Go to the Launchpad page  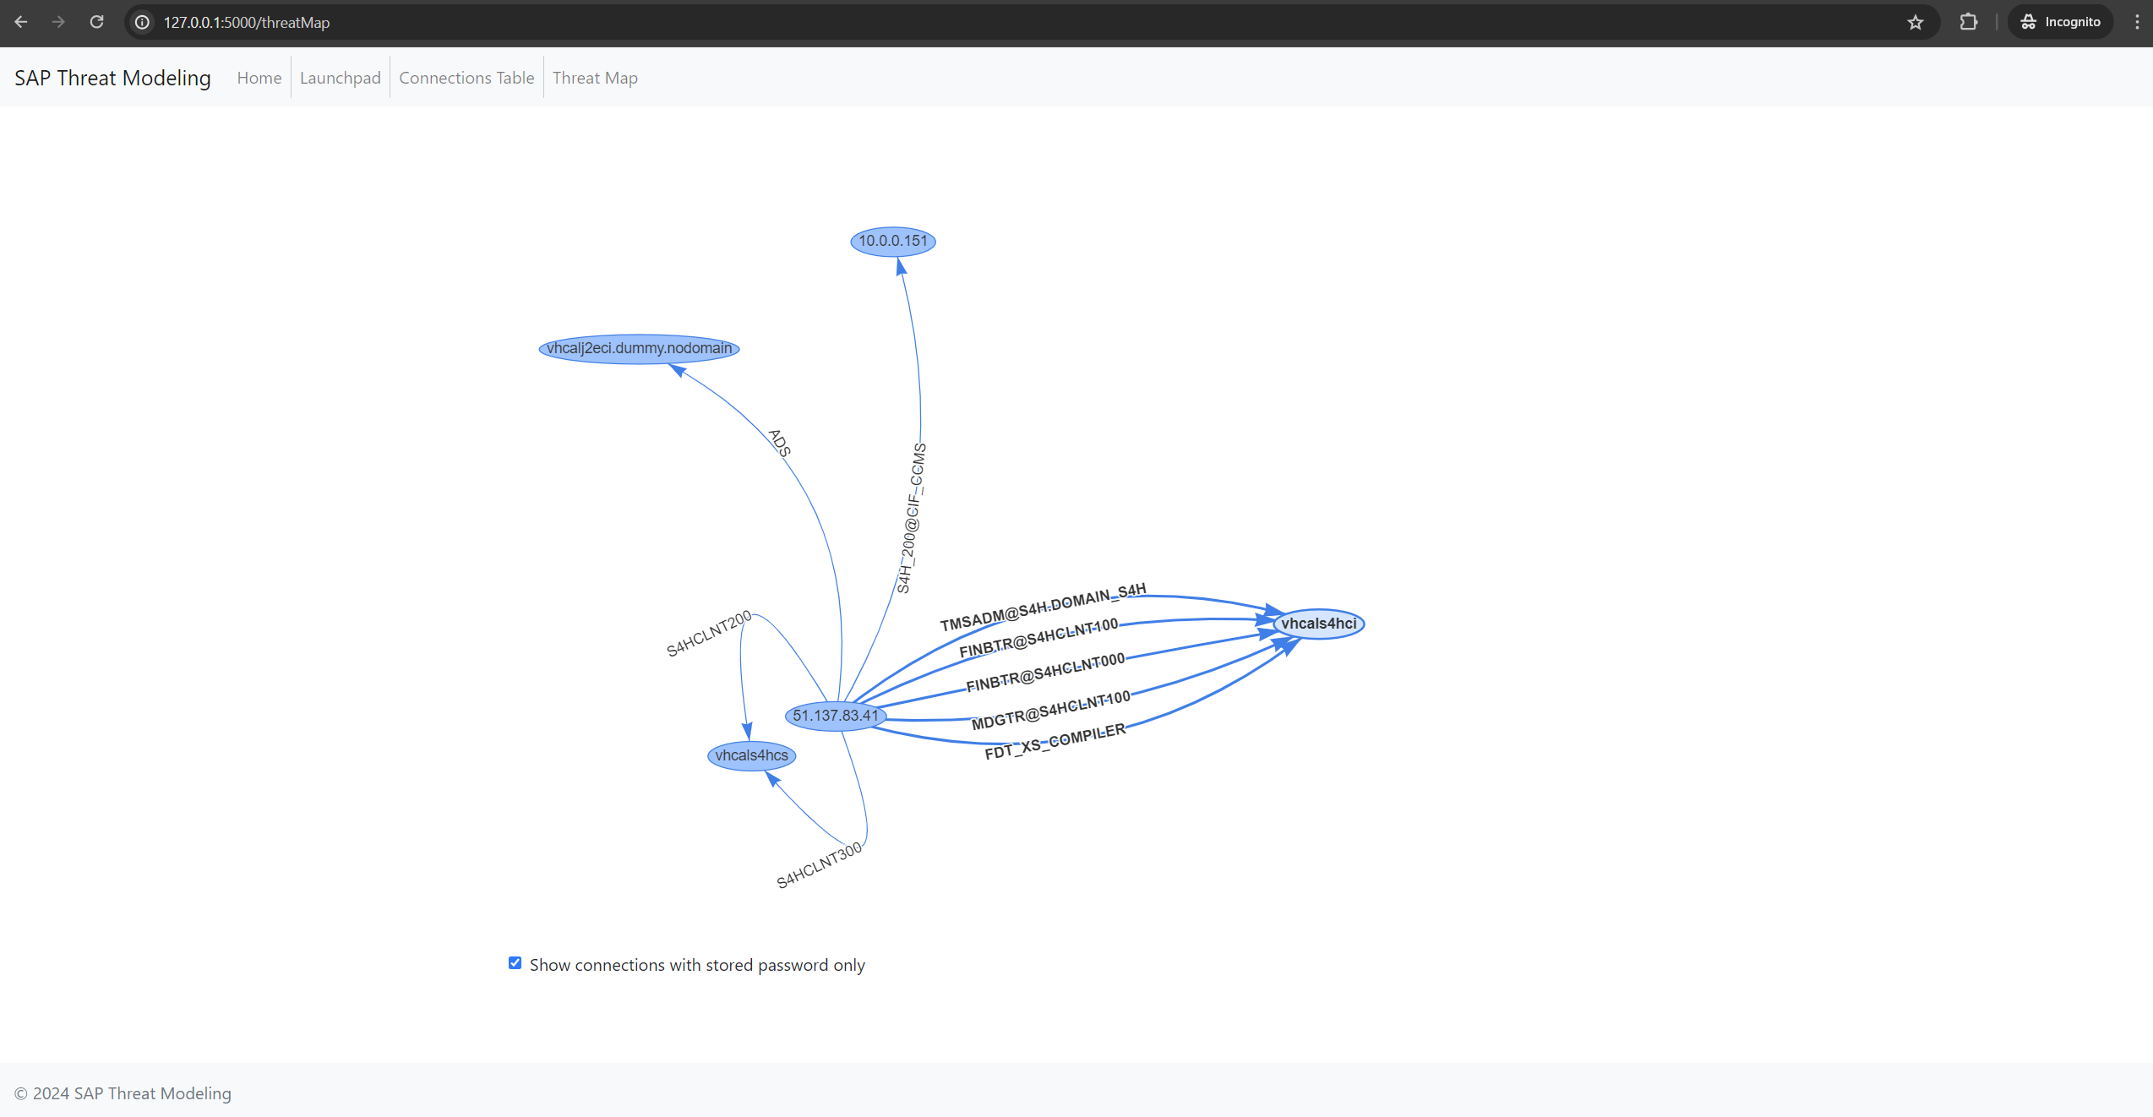(340, 78)
